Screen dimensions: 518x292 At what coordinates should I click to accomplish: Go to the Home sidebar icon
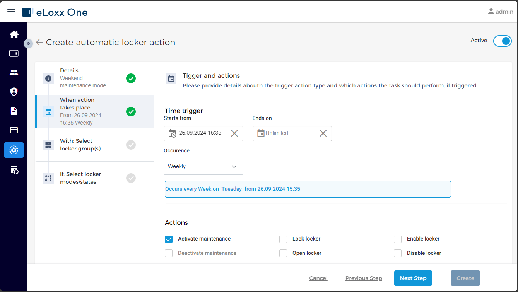click(x=14, y=34)
